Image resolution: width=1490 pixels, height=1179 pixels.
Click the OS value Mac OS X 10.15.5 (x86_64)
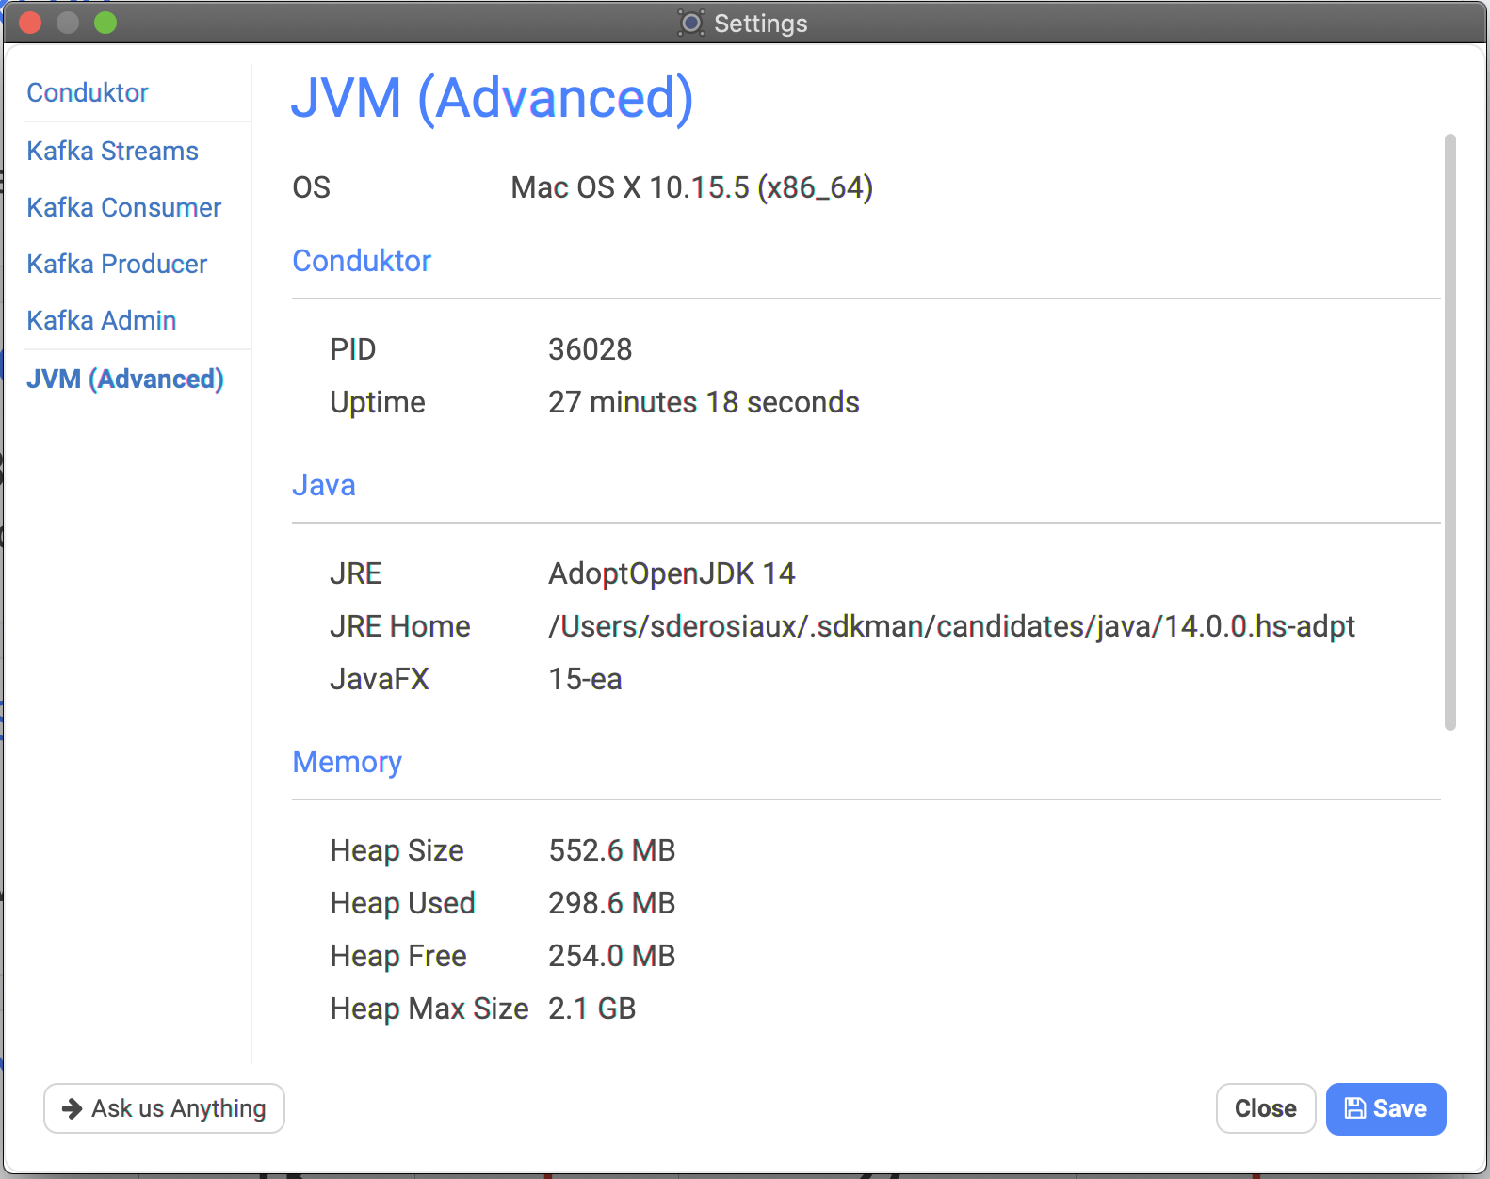click(x=692, y=187)
